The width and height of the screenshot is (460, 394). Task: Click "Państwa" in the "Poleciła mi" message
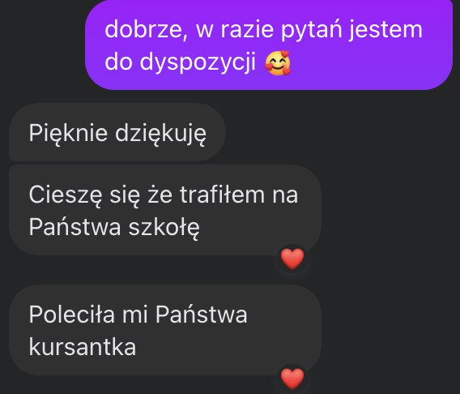[201, 314]
